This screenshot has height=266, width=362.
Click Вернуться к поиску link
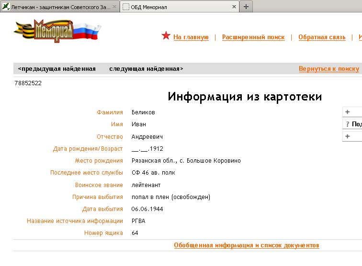[x=329, y=69]
